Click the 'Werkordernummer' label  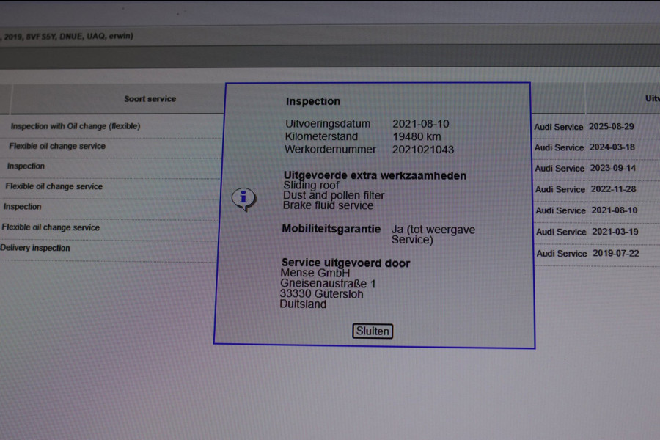(x=330, y=150)
